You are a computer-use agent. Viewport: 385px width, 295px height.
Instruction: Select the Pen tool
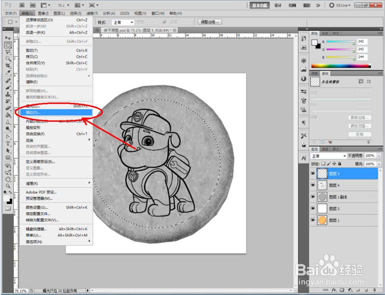[8, 136]
